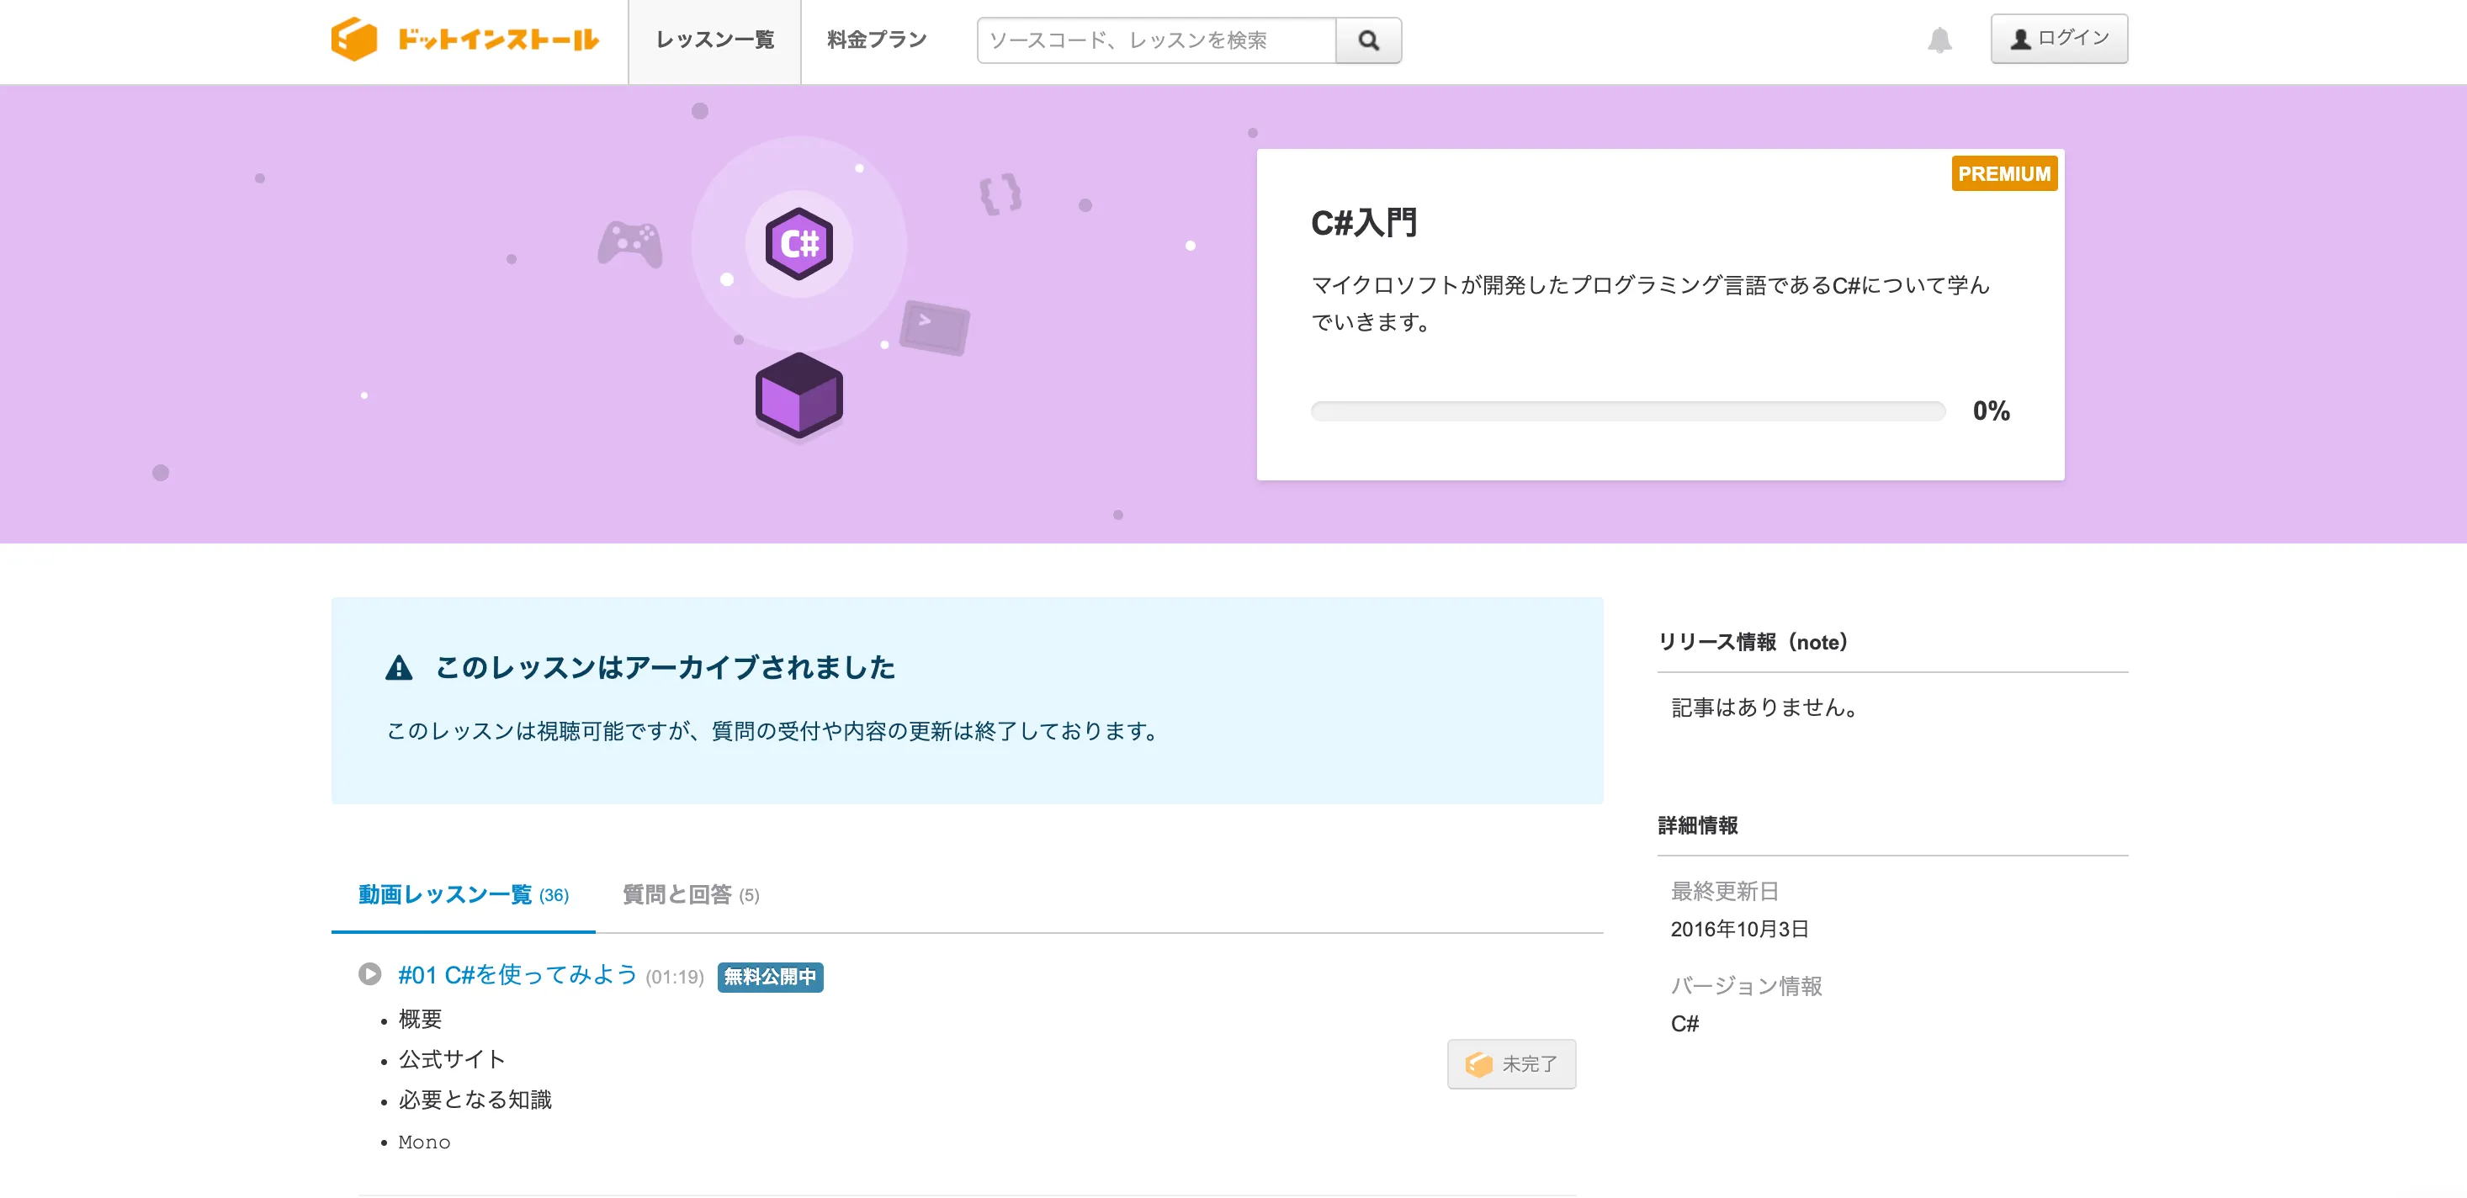Click the dotinstall orange cube logo
2467x1198 pixels.
point(353,40)
